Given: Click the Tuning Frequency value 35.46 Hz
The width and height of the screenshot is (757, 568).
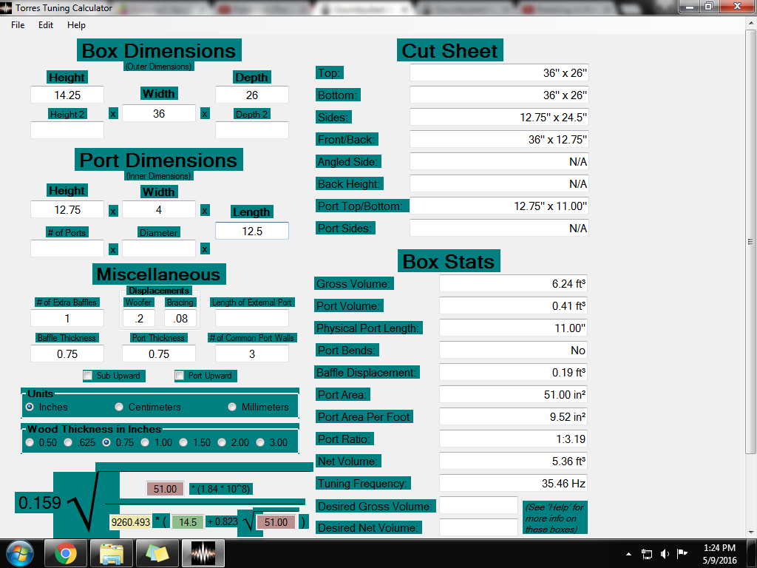Looking at the screenshot, I should (513, 484).
